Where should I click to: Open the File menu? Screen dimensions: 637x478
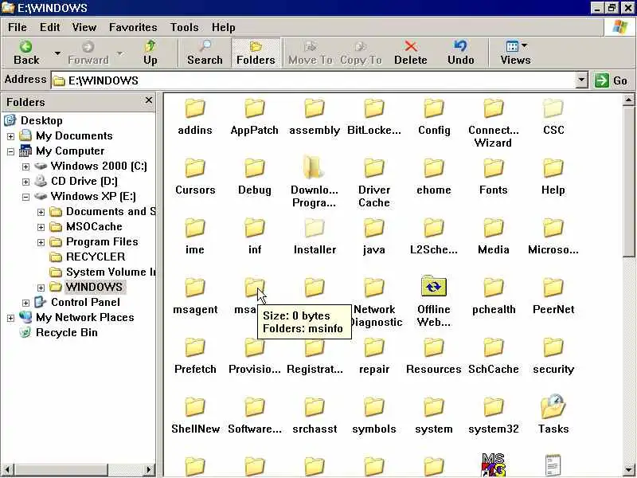click(17, 27)
